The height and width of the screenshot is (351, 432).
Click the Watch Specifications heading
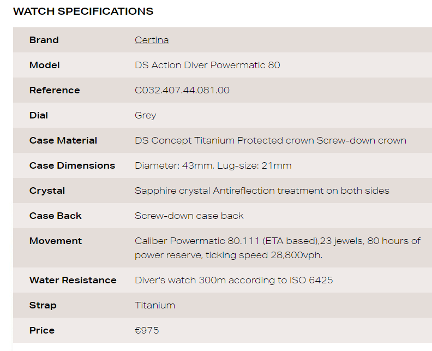83,11
